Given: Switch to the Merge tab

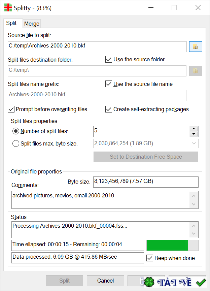Looking at the screenshot, I should 32,24.
